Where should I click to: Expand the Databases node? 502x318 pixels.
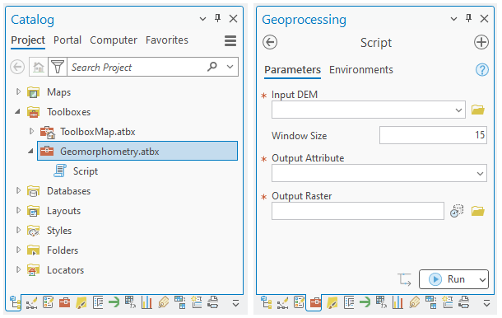click(x=18, y=191)
